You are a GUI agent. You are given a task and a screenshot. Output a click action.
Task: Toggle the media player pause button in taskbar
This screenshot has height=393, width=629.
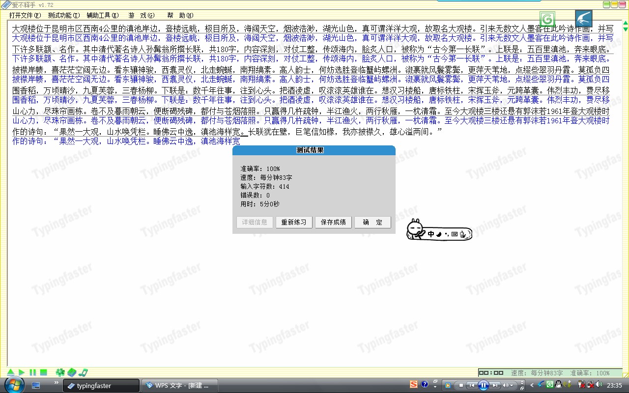[483, 385]
